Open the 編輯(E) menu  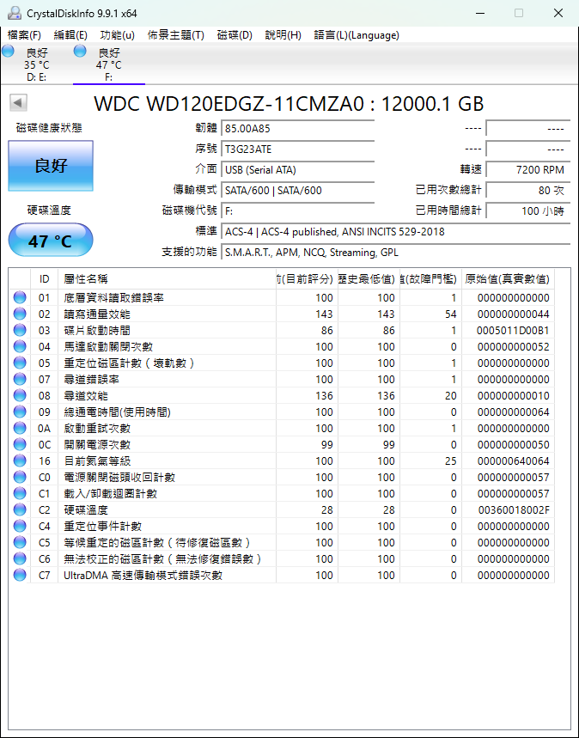point(70,35)
